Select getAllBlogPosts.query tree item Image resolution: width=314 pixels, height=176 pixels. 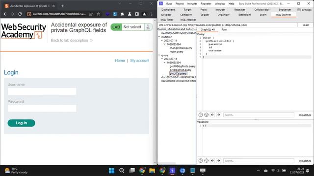coord(183,66)
